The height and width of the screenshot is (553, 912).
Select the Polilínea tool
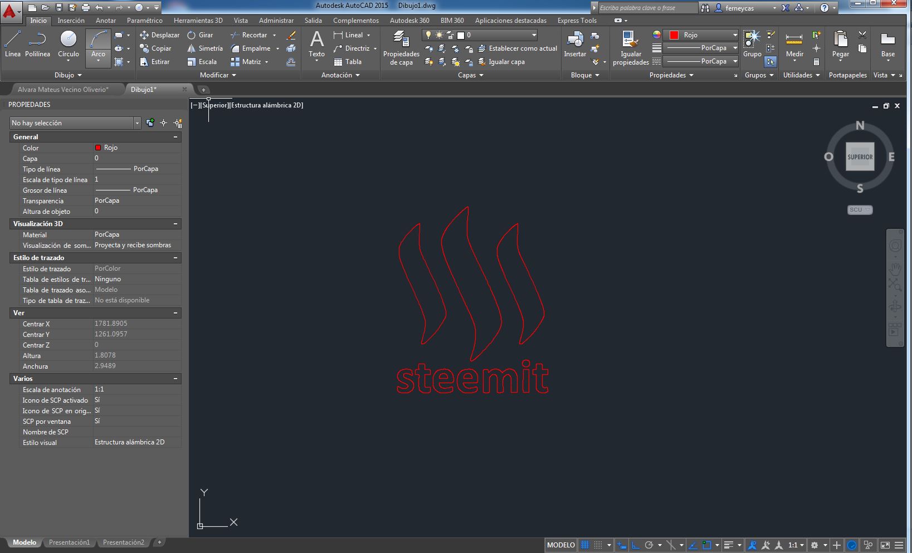click(37, 44)
